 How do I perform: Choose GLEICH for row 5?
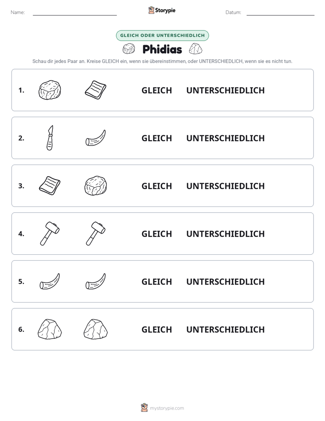click(x=157, y=282)
